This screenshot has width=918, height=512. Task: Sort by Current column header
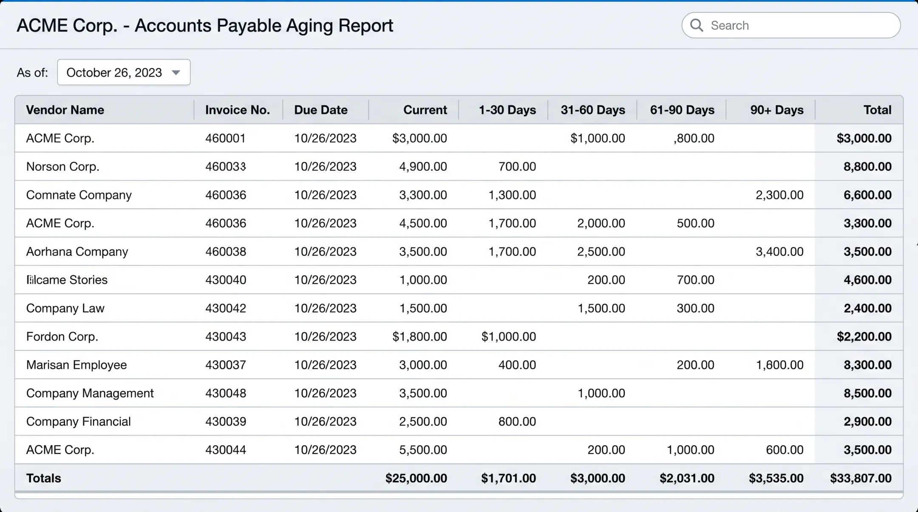click(425, 110)
